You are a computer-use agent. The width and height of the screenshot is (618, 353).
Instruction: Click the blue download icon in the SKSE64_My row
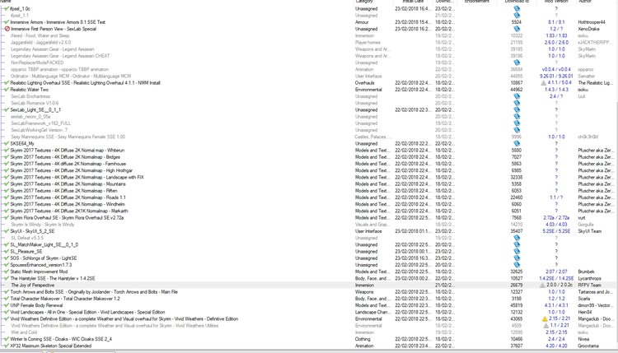[517, 143]
